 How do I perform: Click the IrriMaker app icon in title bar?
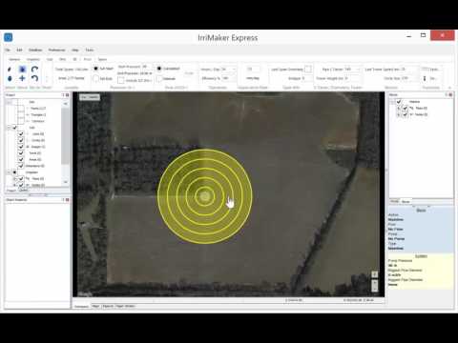(9, 37)
